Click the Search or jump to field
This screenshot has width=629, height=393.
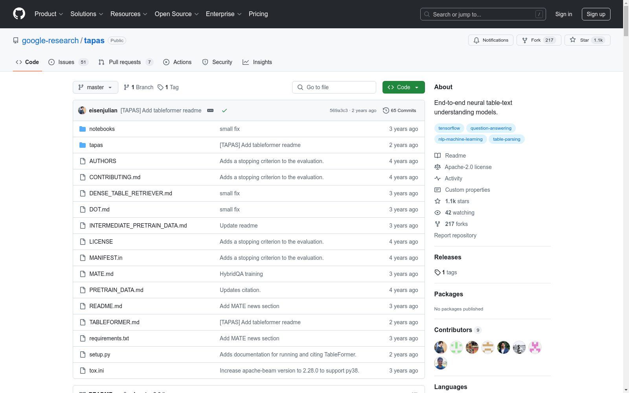coord(483,14)
